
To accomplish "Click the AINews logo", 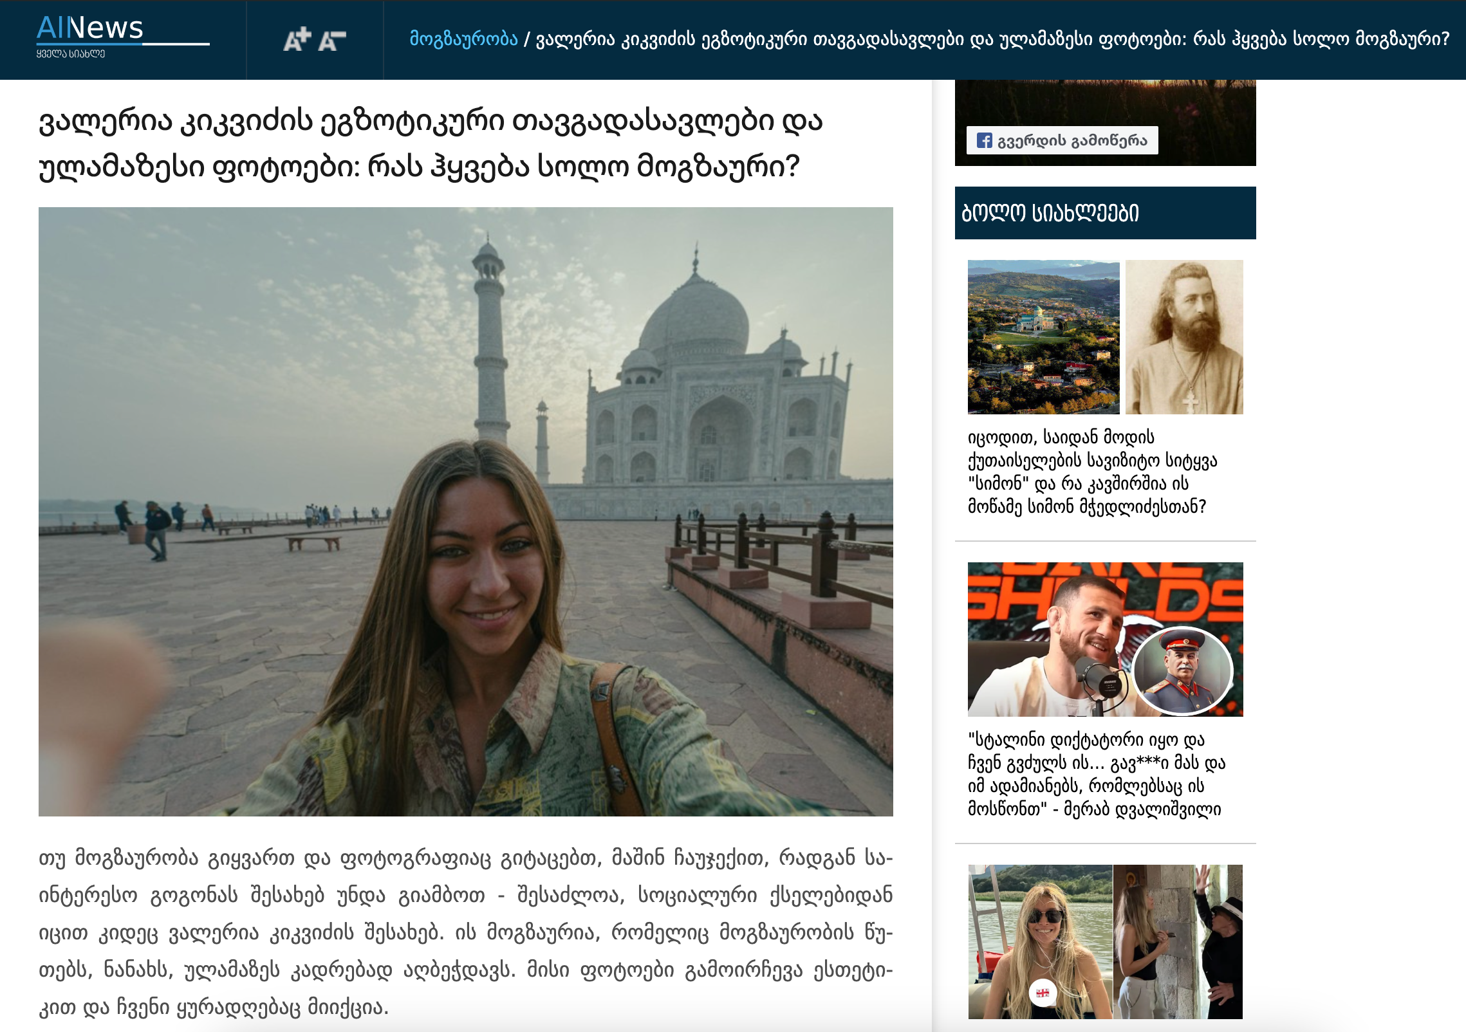I will [90, 29].
